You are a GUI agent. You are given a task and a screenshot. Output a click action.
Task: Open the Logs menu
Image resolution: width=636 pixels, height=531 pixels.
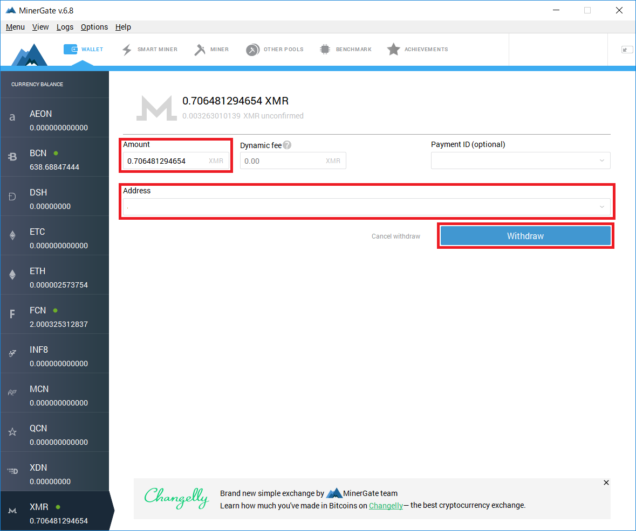(65, 27)
